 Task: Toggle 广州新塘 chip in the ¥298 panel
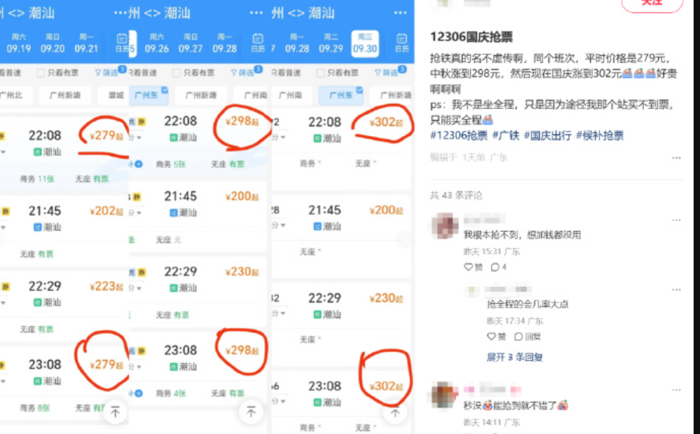[x=201, y=95]
